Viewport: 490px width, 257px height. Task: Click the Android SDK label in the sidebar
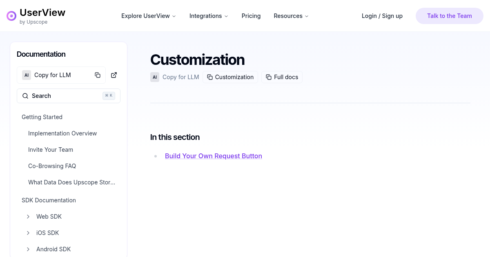click(x=53, y=249)
